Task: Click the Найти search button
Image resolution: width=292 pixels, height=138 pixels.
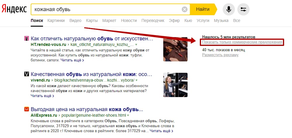Action: coord(203,9)
